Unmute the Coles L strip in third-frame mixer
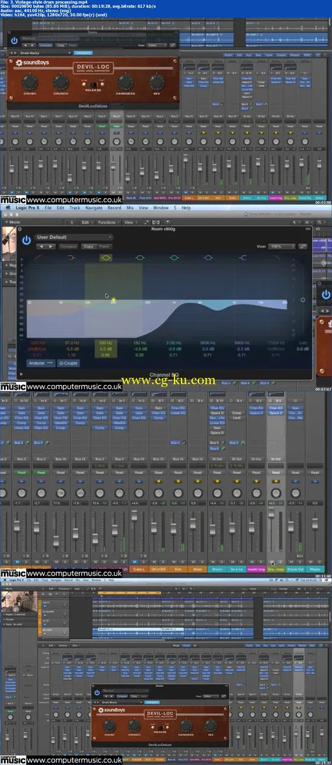The height and width of the screenshot is (765, 332). coord(135,562)
